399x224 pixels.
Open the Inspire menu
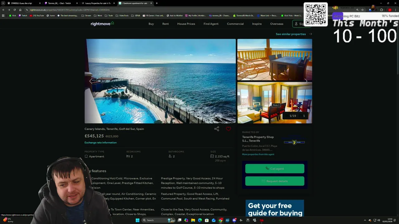pos(257,24)
